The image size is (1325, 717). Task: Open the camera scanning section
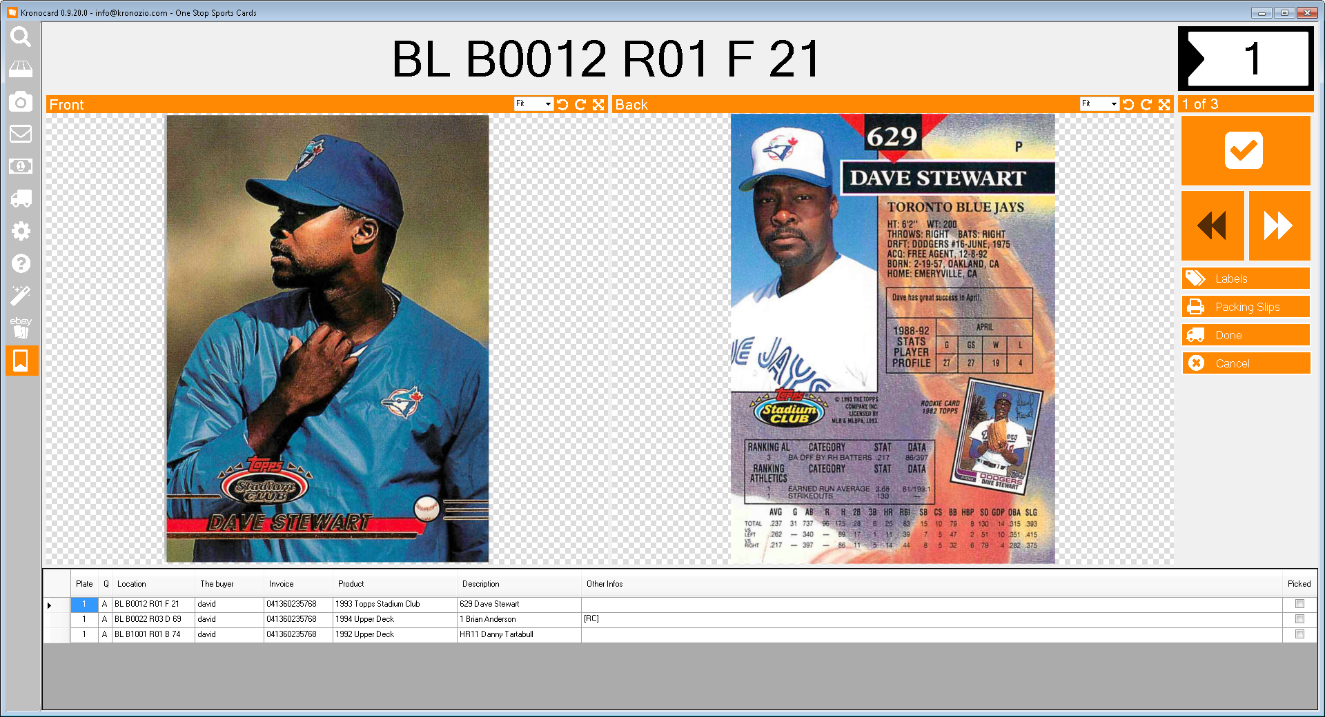pyautogui.click(x=21, y=101)
